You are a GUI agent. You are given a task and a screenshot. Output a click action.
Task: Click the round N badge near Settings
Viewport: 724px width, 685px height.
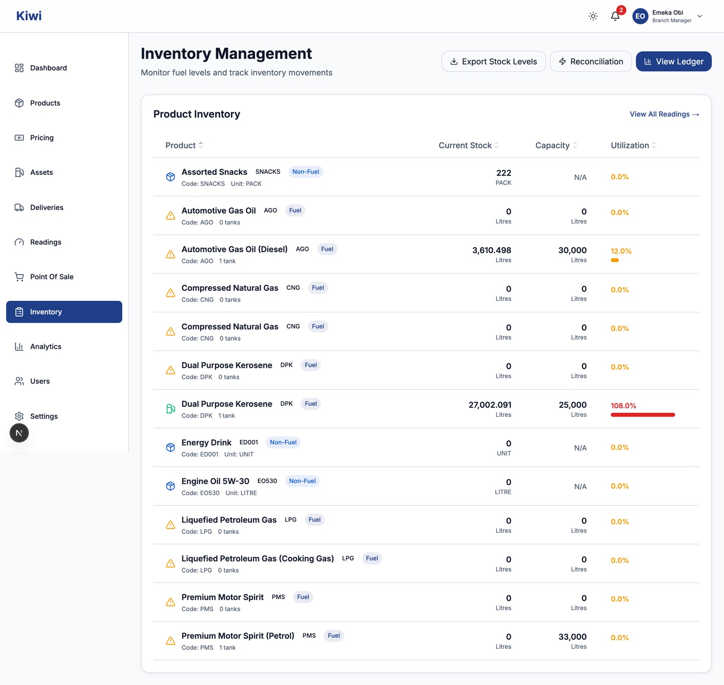(x=19, y=433)
